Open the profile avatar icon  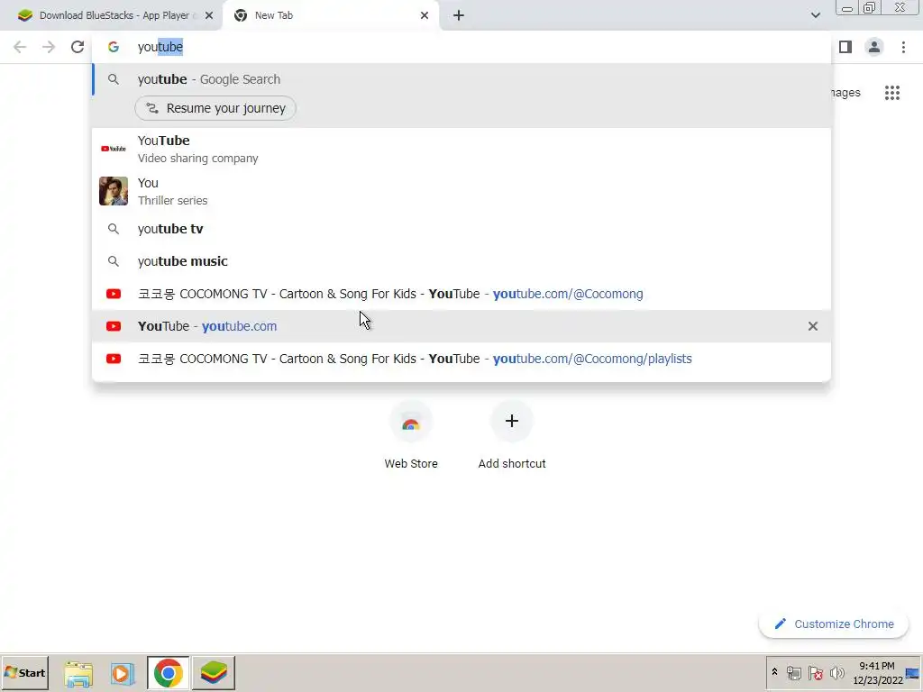[x=874, y=47]
